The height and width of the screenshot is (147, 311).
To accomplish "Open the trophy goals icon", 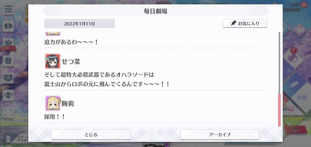I will pos(8,95).
